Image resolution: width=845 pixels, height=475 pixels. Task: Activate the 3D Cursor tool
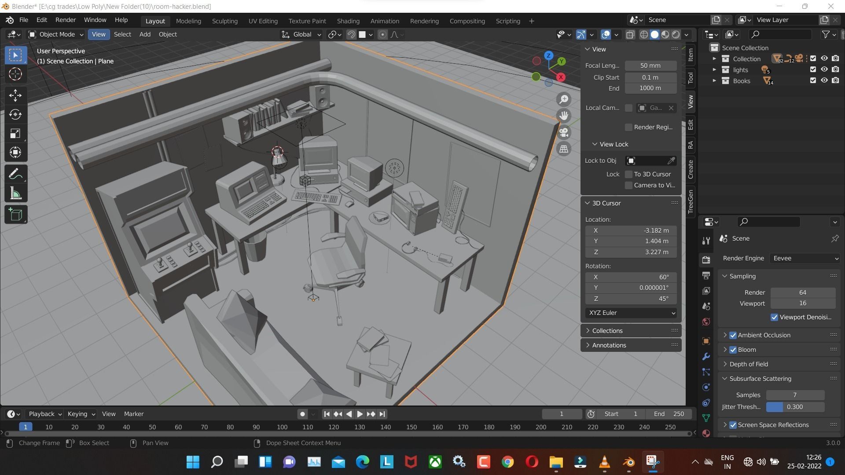point(15,74)
